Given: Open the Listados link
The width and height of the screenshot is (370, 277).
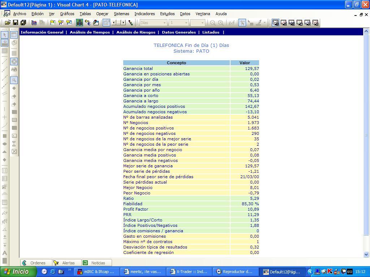Looking at the screenshot, I should click(x=211, y=32).
